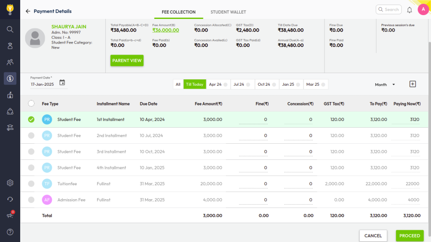Image resolution: width=431 pixels, height=242 pixels.
Task: Click the Parent View button
Action: pyautogui.click(x=127, y=60)
